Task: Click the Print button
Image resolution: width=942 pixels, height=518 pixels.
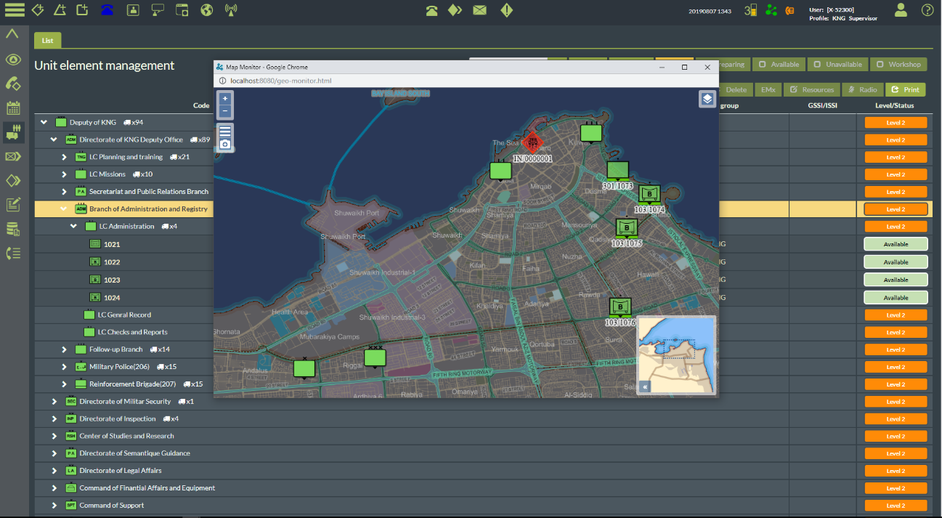Action: (x=905, y=90)
